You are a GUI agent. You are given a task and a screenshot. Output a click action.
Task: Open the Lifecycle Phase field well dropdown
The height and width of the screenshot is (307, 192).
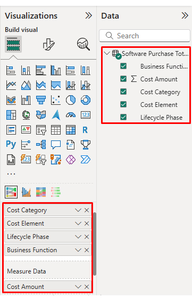78,237
